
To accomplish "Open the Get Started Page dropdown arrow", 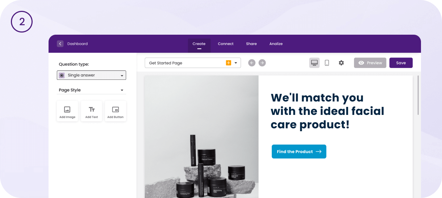I will click(x=236, y=63).
